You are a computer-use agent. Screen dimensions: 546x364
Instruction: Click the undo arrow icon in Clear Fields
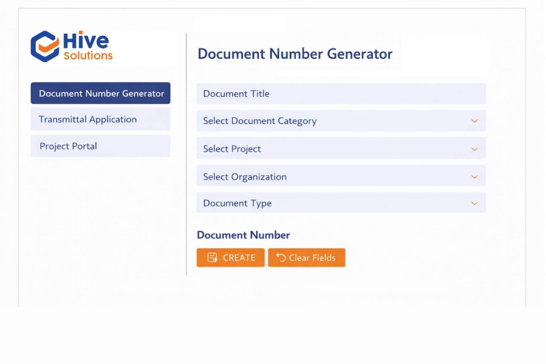click(281, 257)
